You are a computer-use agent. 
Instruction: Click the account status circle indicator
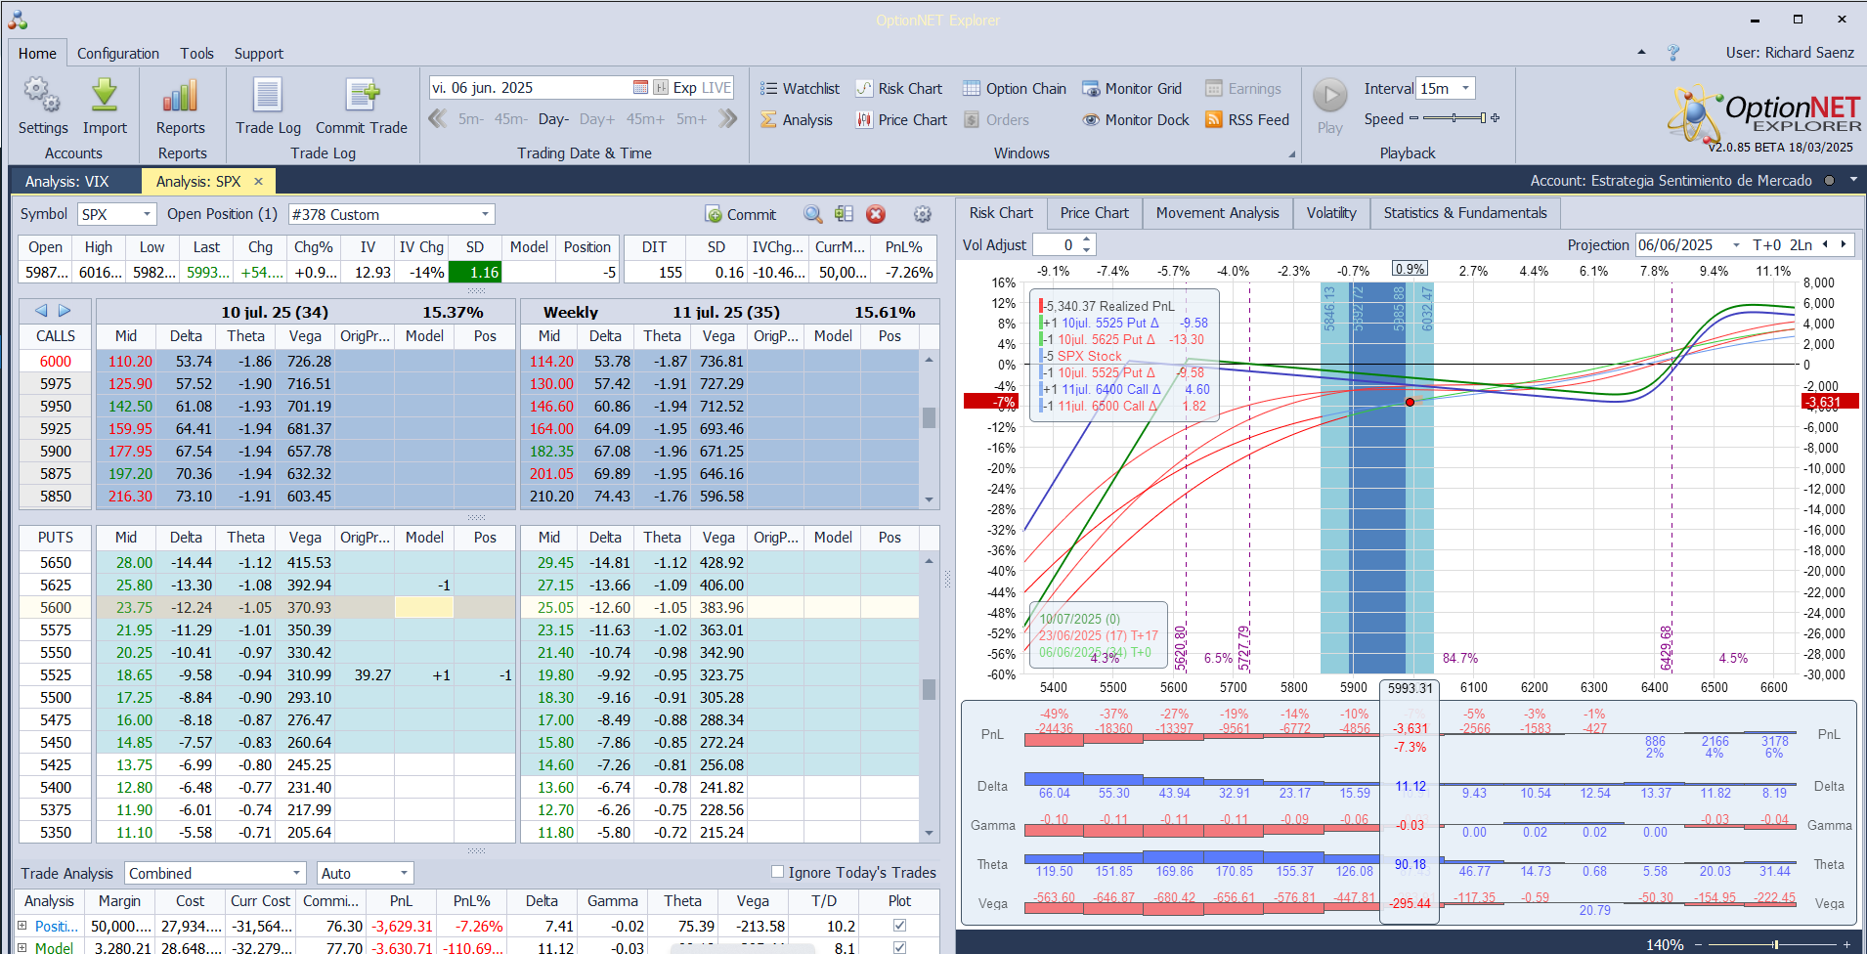click(1828, 181)
